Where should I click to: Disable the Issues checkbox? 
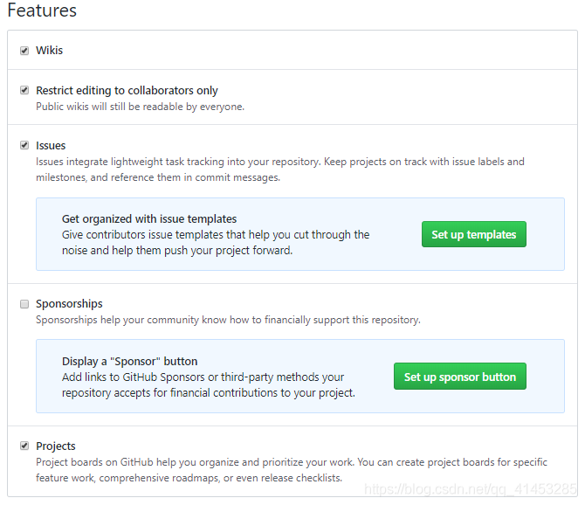(24, 145)
